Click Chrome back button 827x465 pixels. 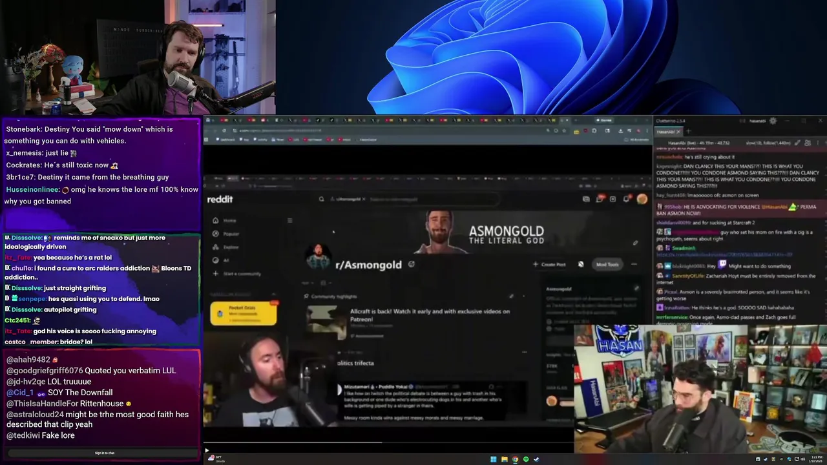(207, 130)
